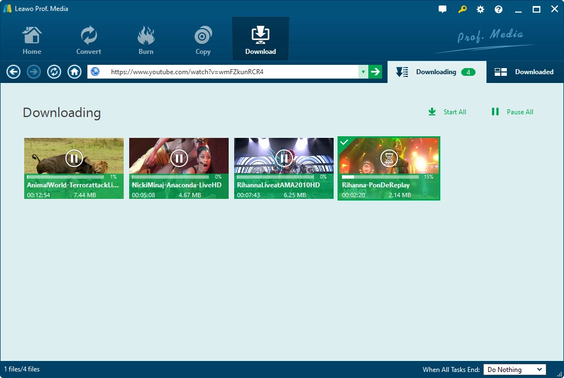Pause the RihannaLiveatAMA2010HD download
The height and width of the screenshot is (378, 564).
pos(284,159)
